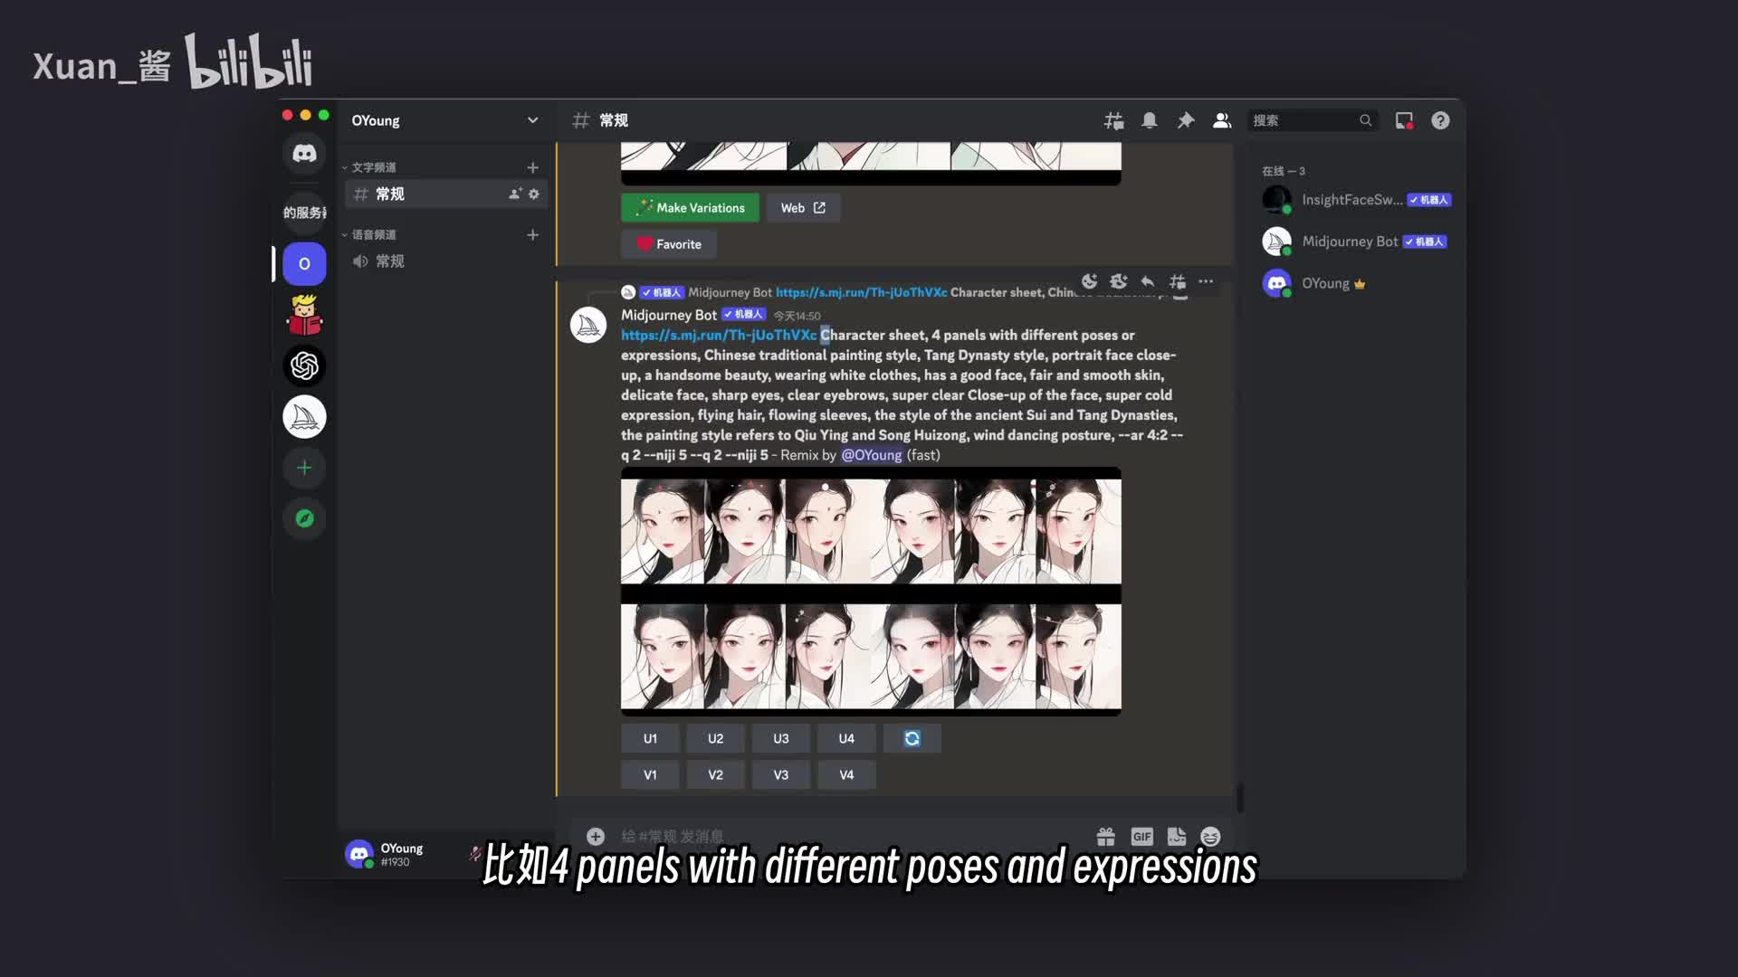
Task: Collapse the 语音频道 voice channels category
Action: (373, 234)
